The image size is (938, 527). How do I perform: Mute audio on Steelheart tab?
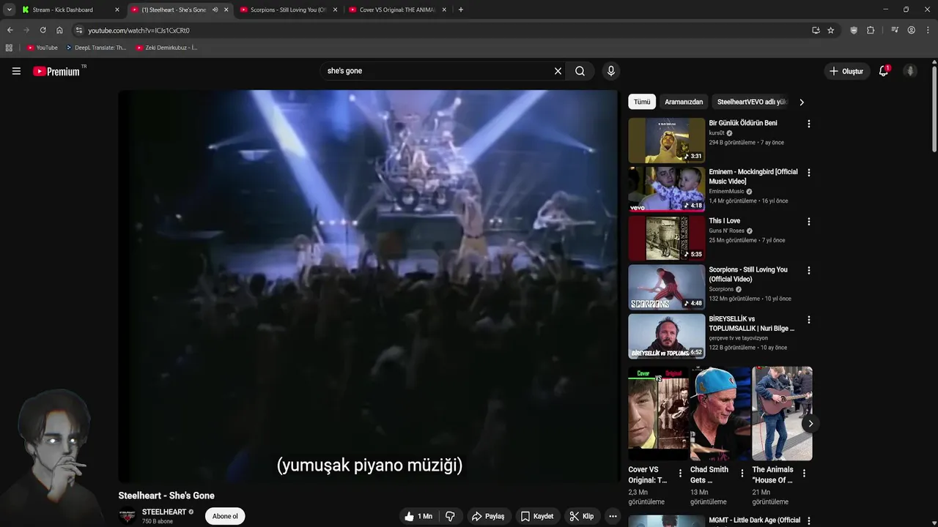coord(215,10)
